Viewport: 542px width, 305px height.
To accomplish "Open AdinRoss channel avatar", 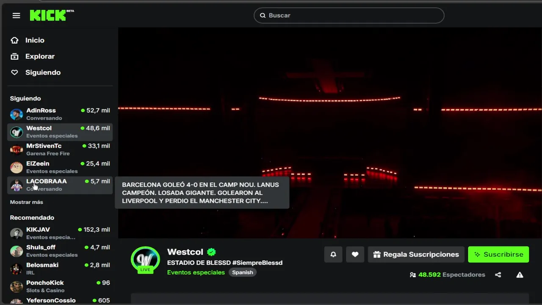I will point(17,114).
